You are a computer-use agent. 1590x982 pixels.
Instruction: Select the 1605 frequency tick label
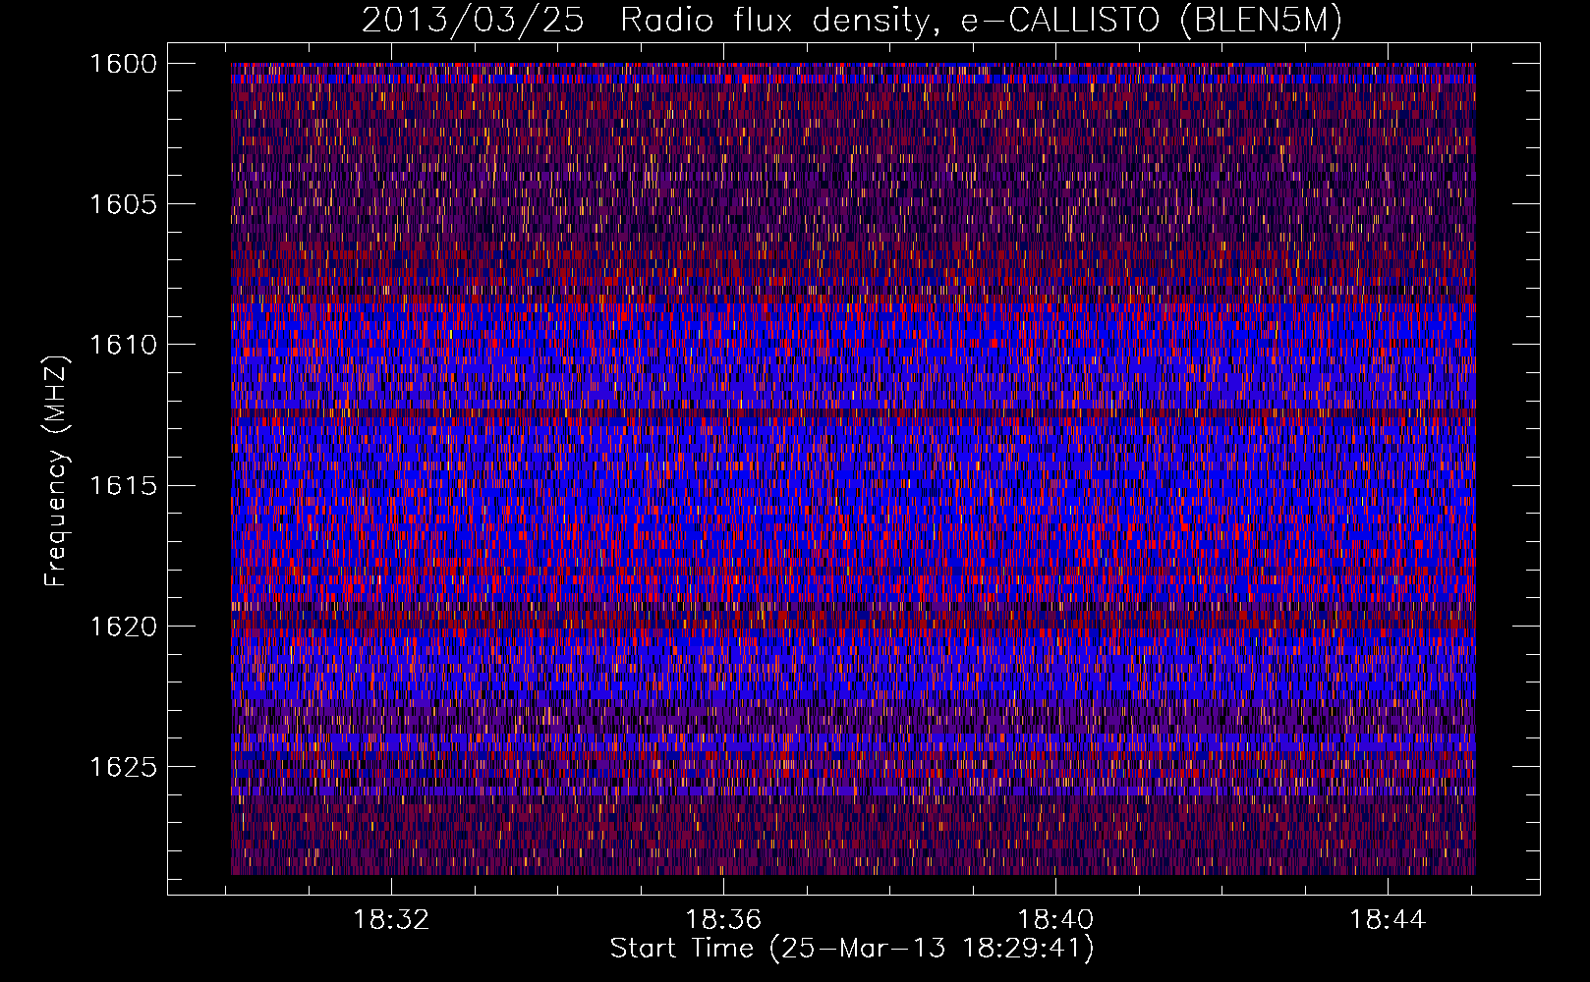click(x=123, y=203)
